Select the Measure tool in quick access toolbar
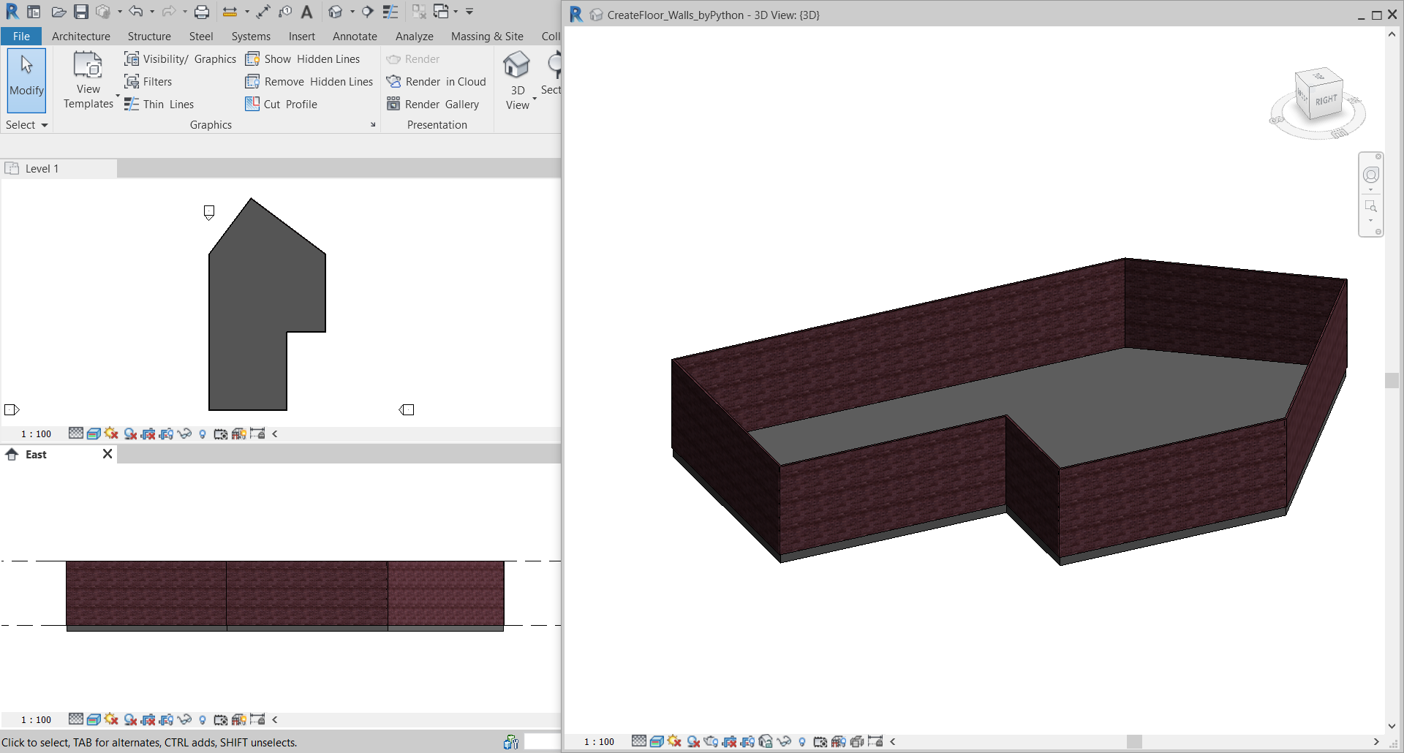 point(230,12)
